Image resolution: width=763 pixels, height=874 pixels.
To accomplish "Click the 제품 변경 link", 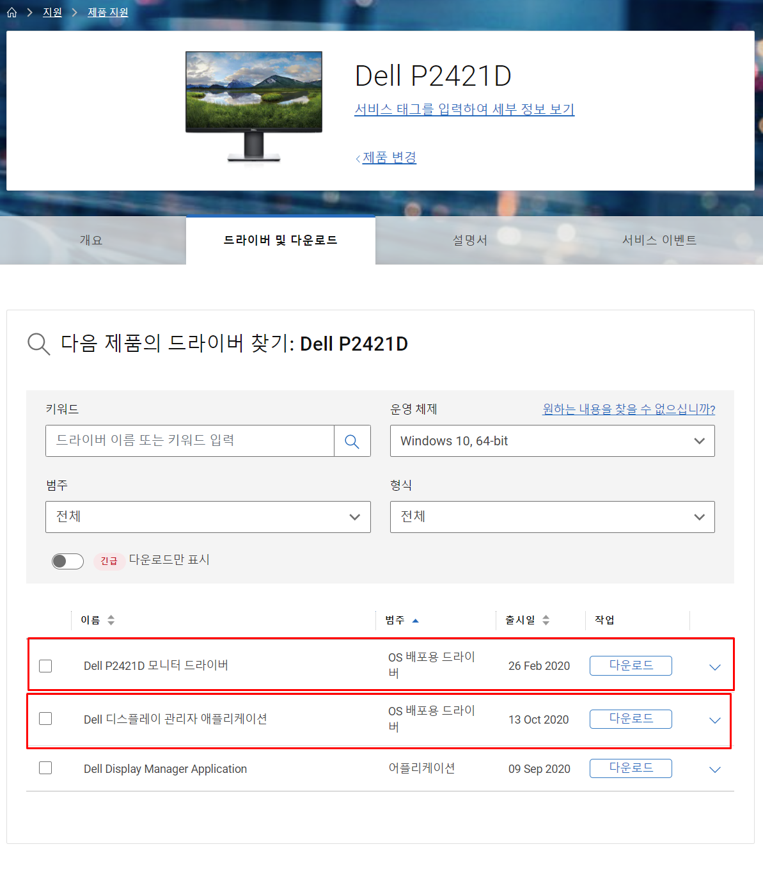I will (389, 157).
